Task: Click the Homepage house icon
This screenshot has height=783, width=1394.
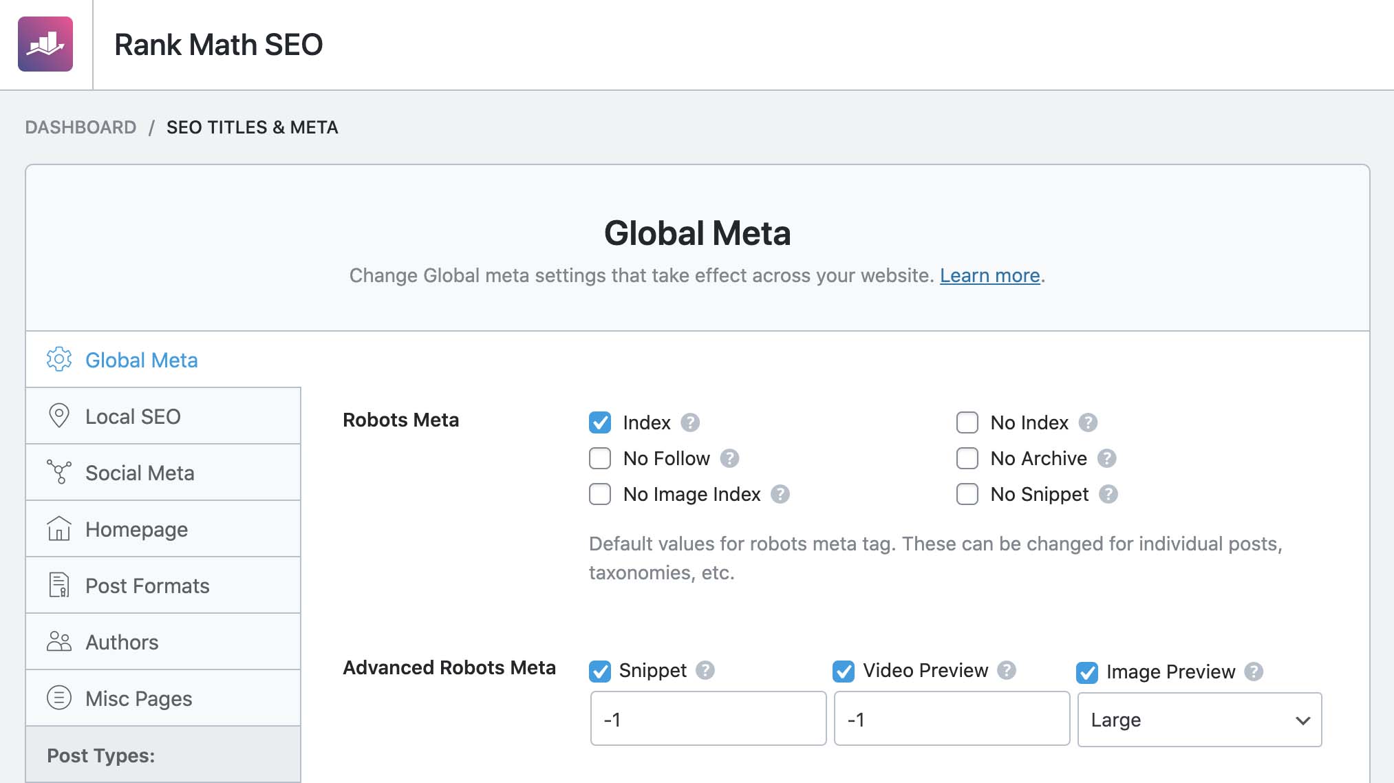Action: tap(59, 528)
